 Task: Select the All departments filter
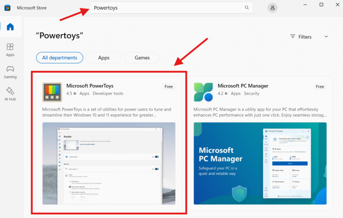pos(60,58)
